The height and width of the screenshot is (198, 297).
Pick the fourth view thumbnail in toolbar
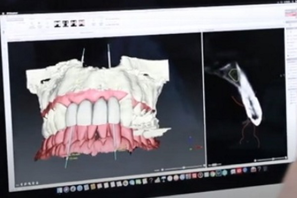[x=81, y=23]
